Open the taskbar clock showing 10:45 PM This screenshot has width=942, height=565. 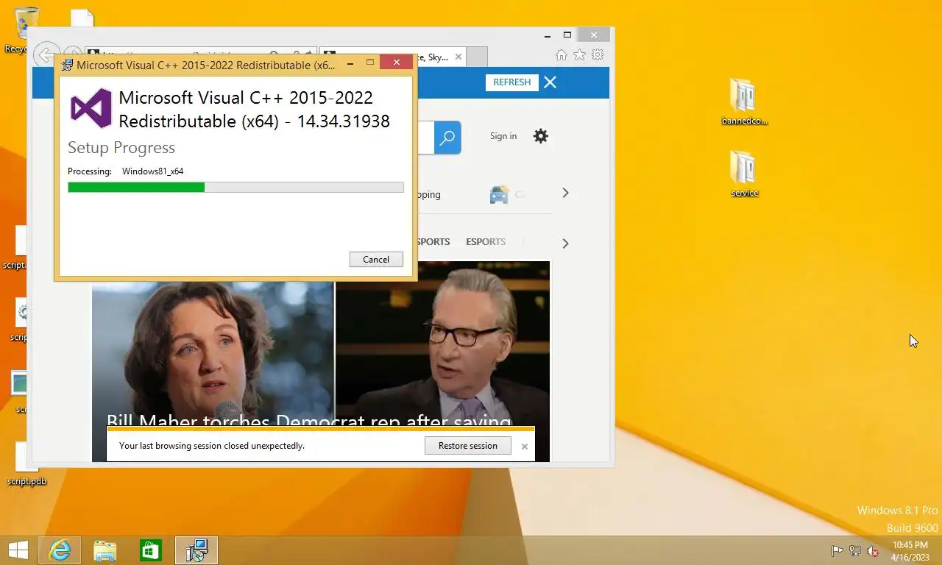pos(910,551)
